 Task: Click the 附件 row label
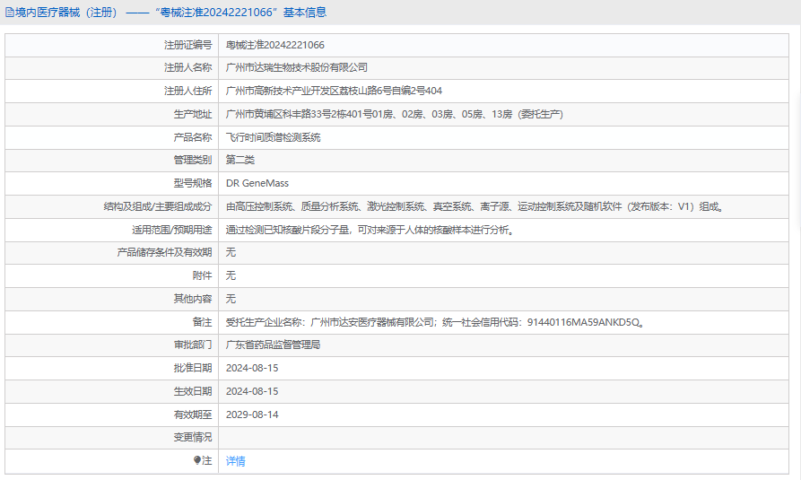pyautogui.click(x=203, y=275)
